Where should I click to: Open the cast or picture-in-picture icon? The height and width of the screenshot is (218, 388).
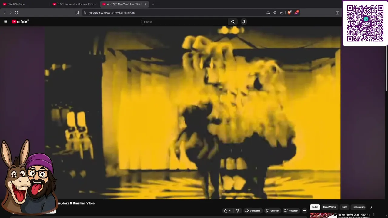tap(268, 12)
